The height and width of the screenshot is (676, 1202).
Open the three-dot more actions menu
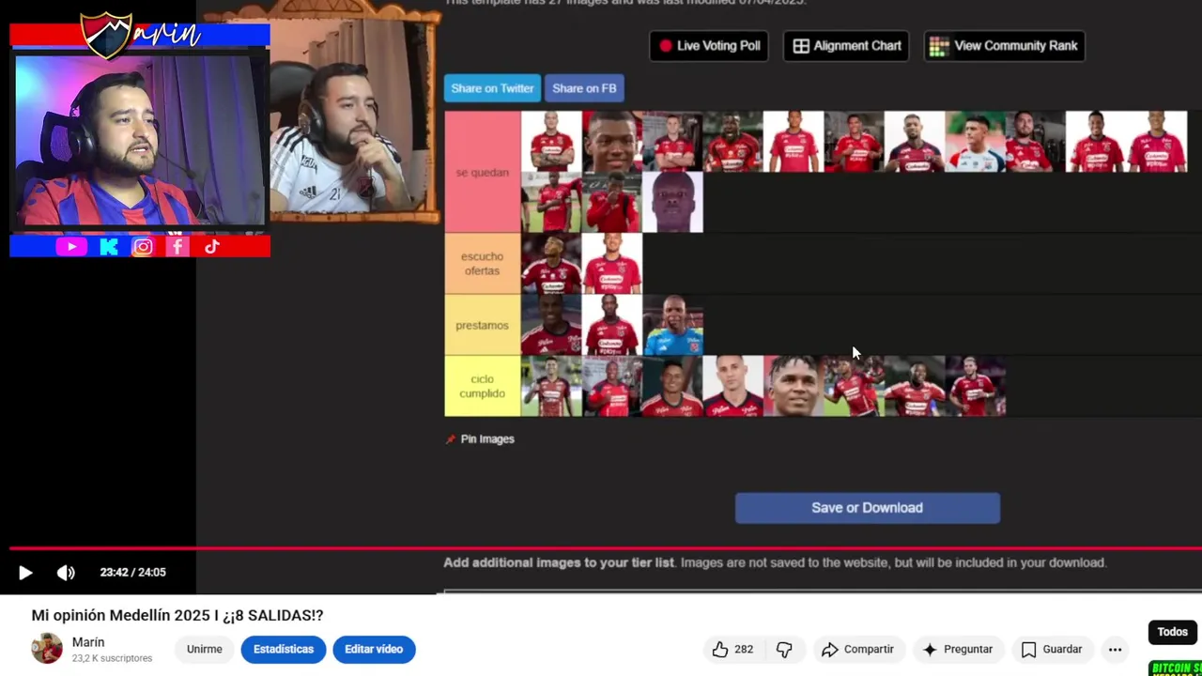pos(1115,650)
